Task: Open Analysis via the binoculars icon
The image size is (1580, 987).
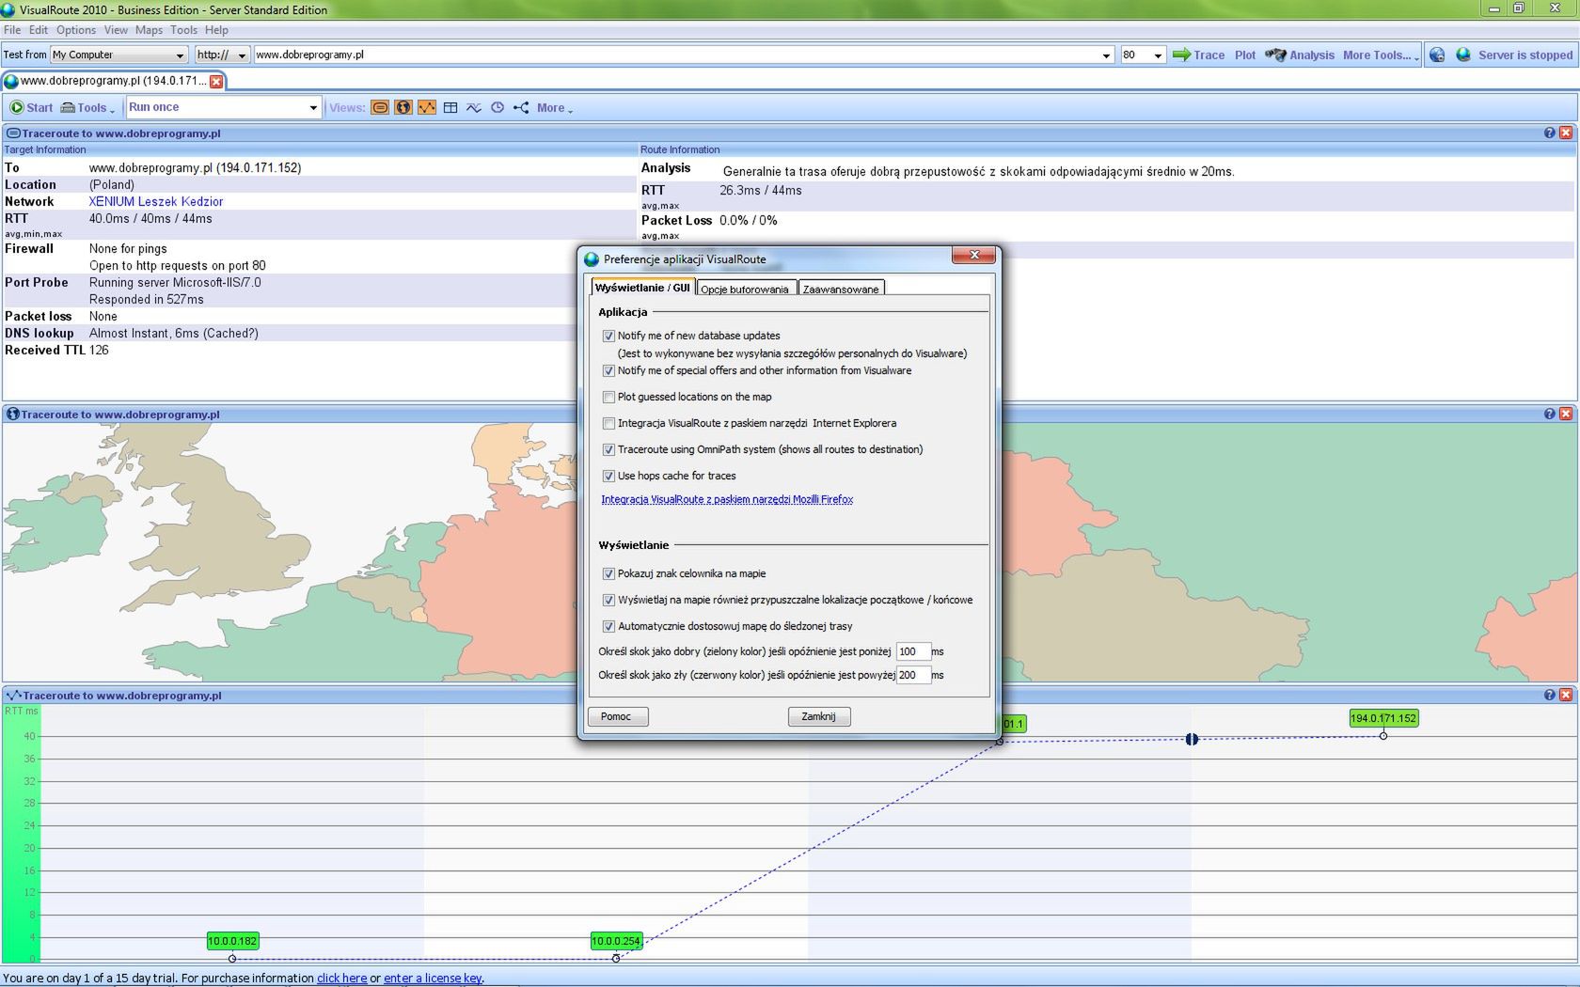Action: click(x=1275, y=55)
